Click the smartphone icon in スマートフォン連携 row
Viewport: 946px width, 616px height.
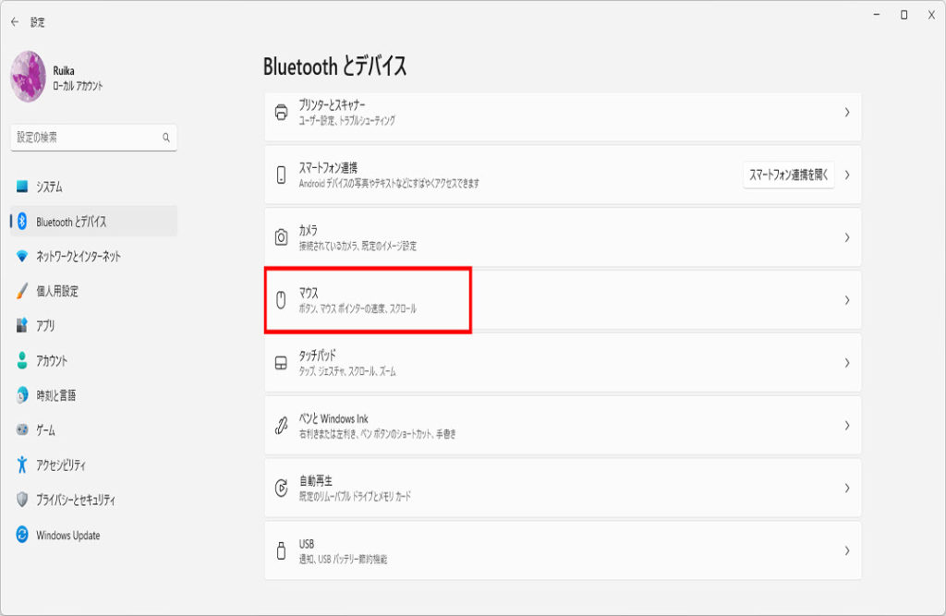click(x=282, y=175)
